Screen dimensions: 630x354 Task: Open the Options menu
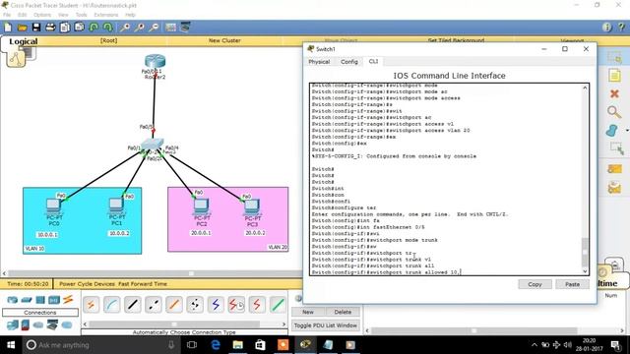[x=42, y=15]
